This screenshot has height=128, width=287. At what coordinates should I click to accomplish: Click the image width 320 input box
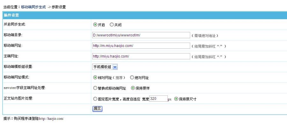[158, 99]
